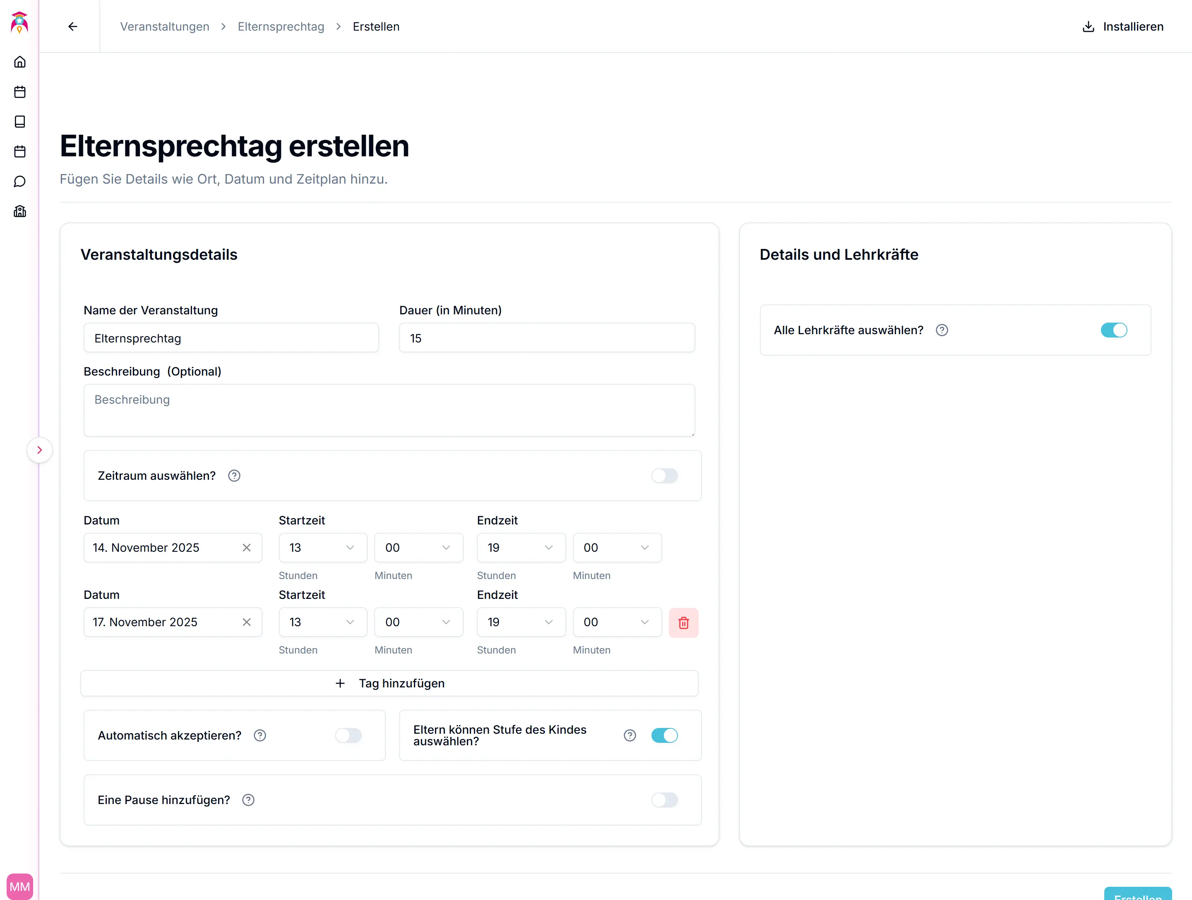
Task: Go to Elternsprechtag breadcrumb
Action: (x=281, y=26)
